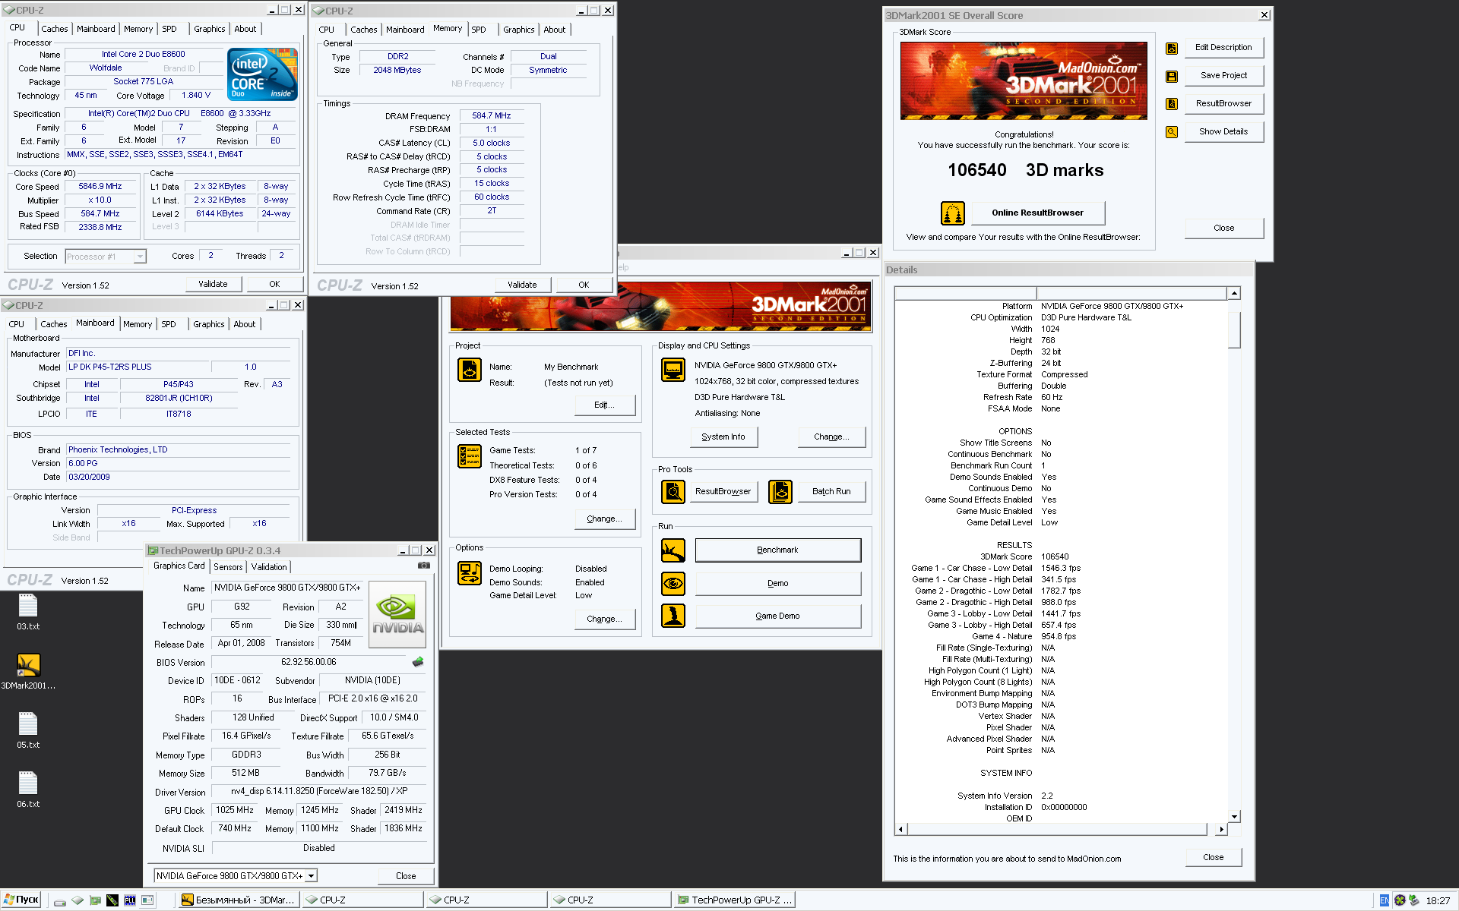Click Close button in GPU-Z
This screenshot has width=1459, height=911.
pos(406,876)
